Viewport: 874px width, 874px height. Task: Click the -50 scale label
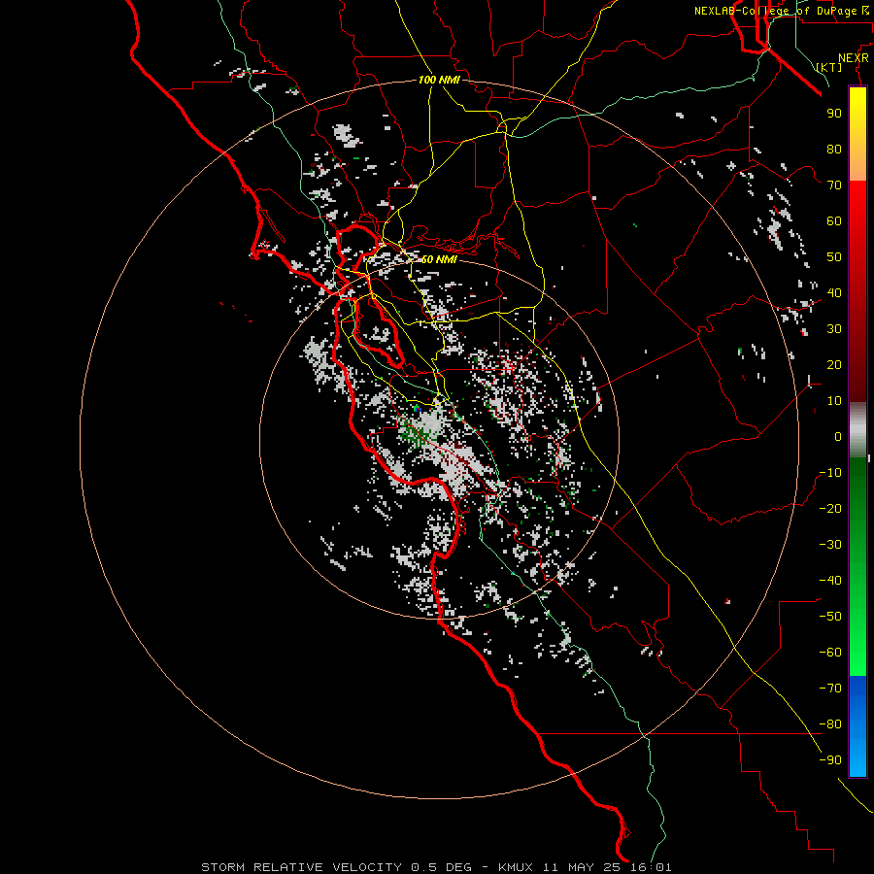click(x=830, y=617)
